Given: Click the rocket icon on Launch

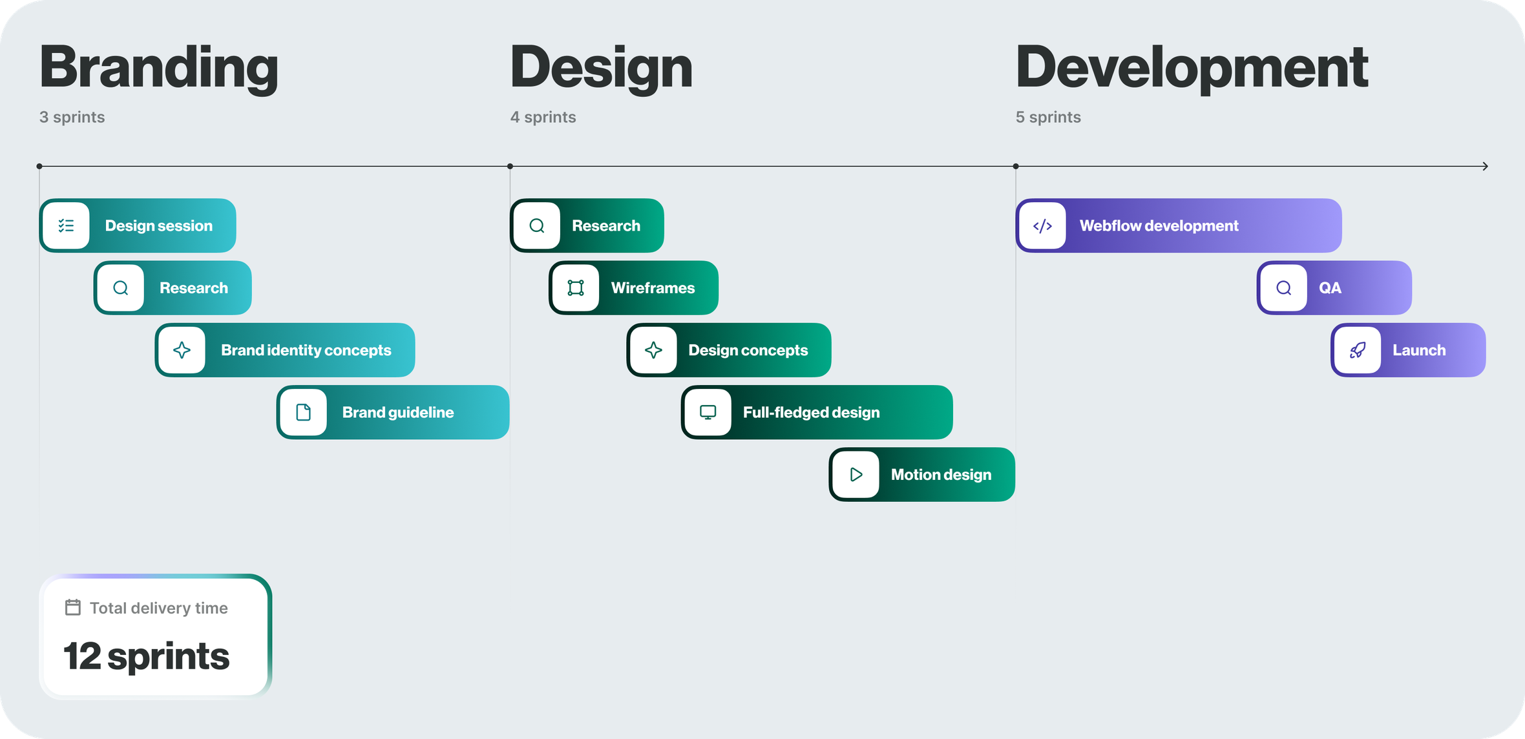Looking at the screenshot, I should tap(1358, 350).
